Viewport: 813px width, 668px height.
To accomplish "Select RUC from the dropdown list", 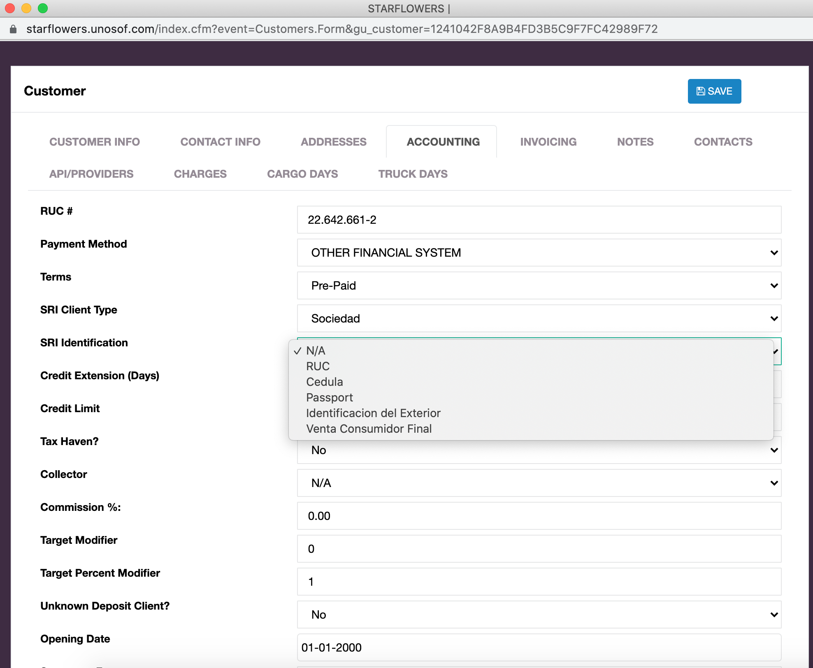I will (318, 366).
